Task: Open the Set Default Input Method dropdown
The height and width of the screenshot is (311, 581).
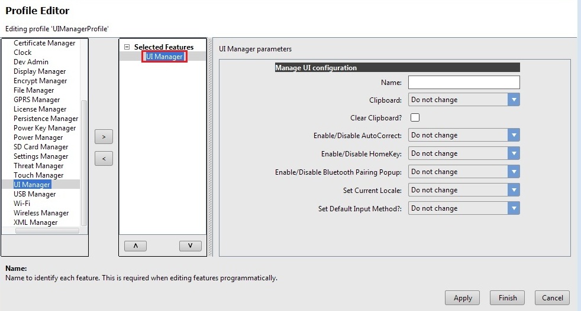Action: (x=463, y=208)
